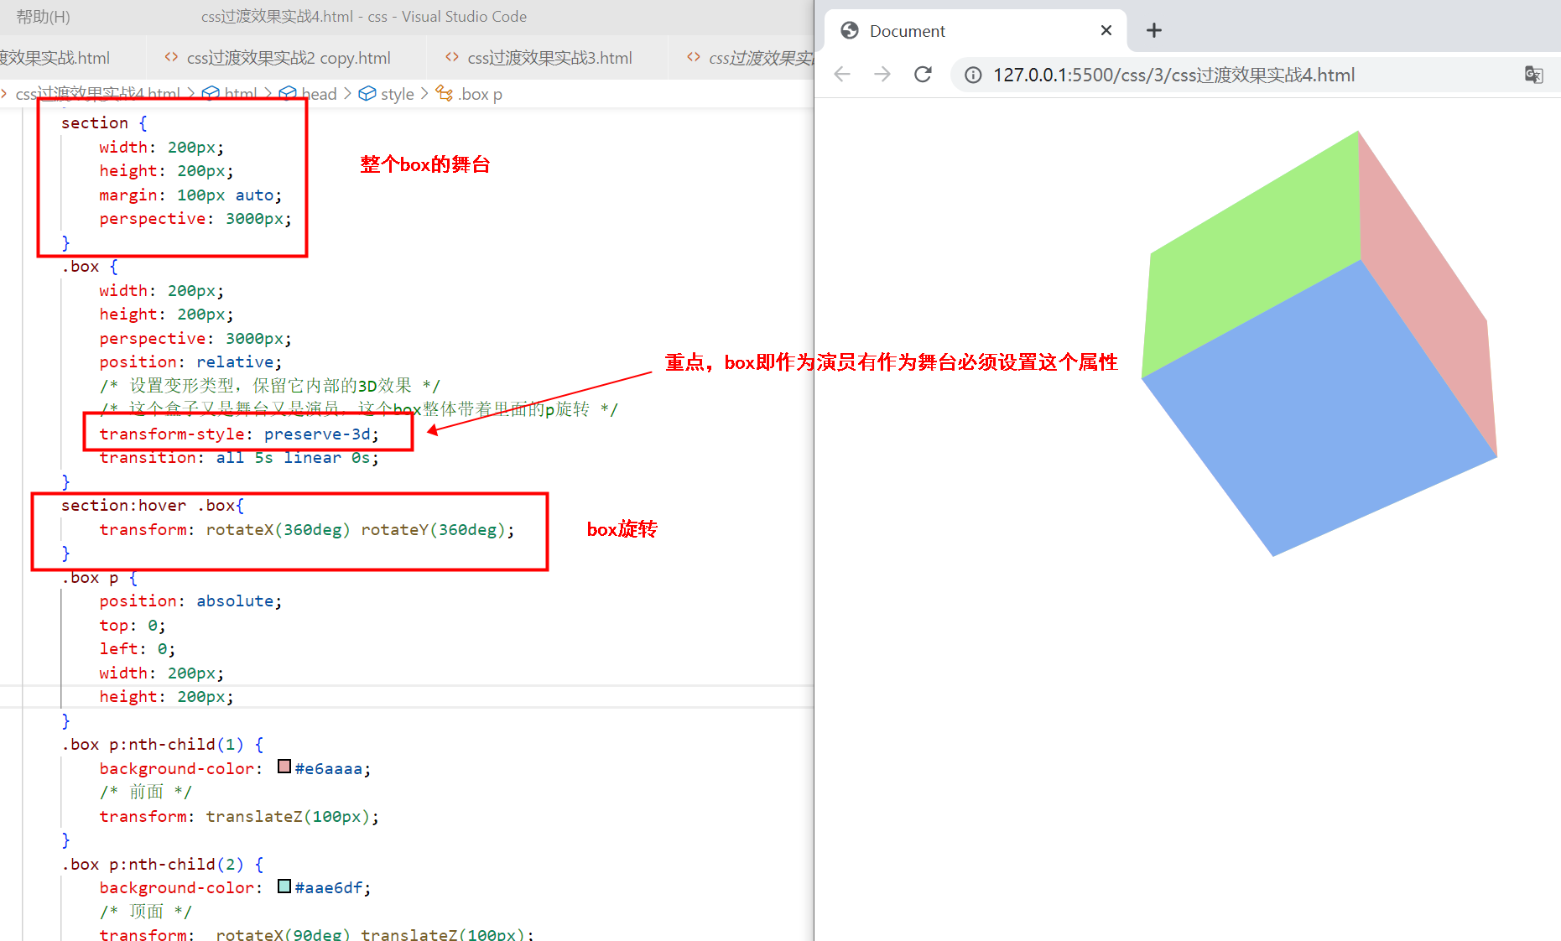Click the line 'left: 0;'
The width and height of the screenshot is (1561, 941).
(138, 649)
